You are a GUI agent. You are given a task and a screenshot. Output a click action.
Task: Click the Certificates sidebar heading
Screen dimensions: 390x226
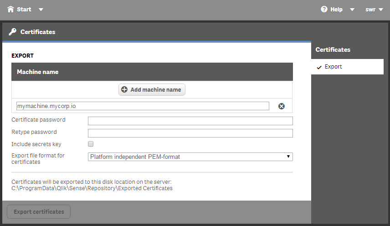tap(333, 49)
